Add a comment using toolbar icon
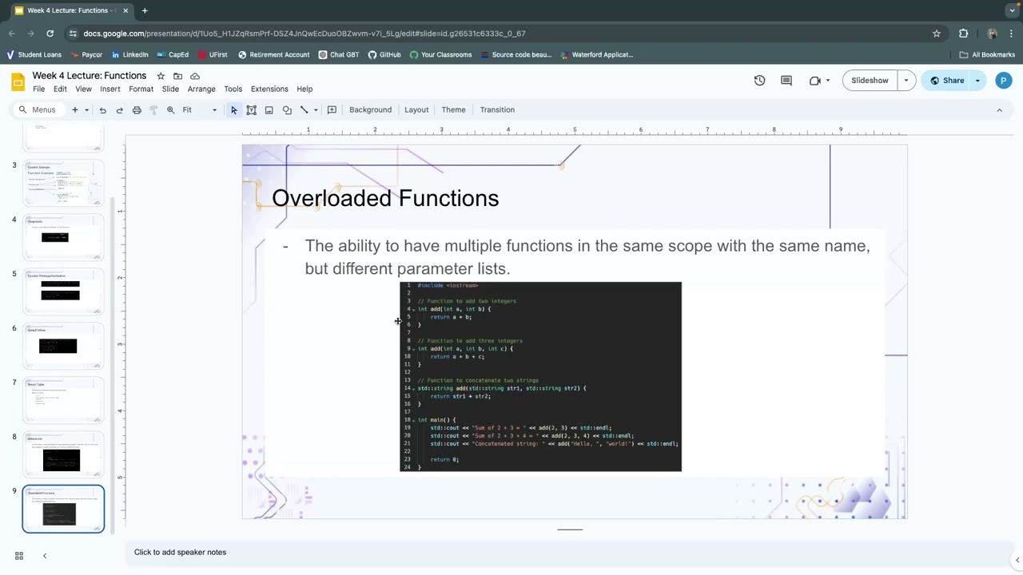 [332, 110]
